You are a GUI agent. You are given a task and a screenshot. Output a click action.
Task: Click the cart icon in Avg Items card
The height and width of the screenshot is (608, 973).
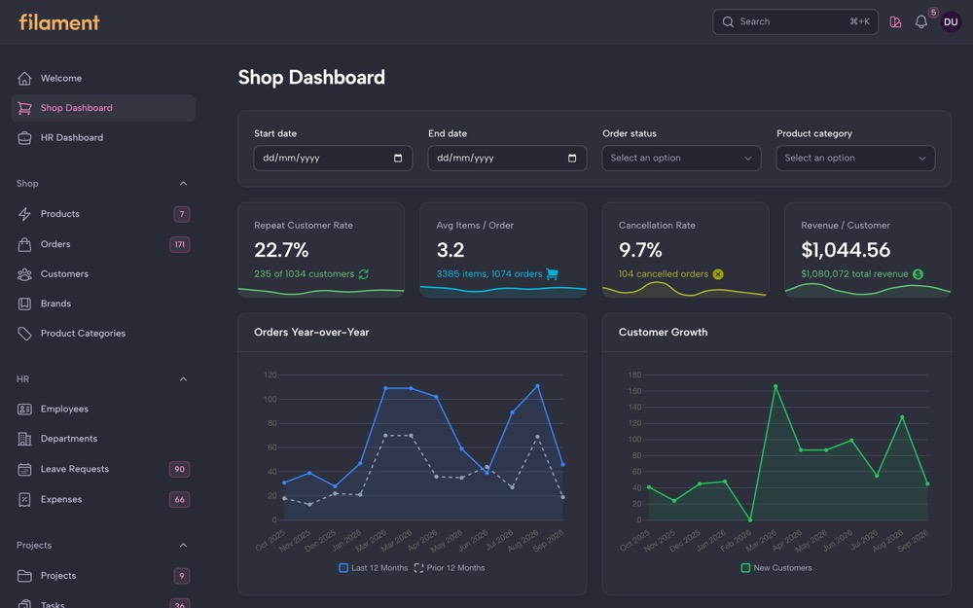[x=552, y=274]
